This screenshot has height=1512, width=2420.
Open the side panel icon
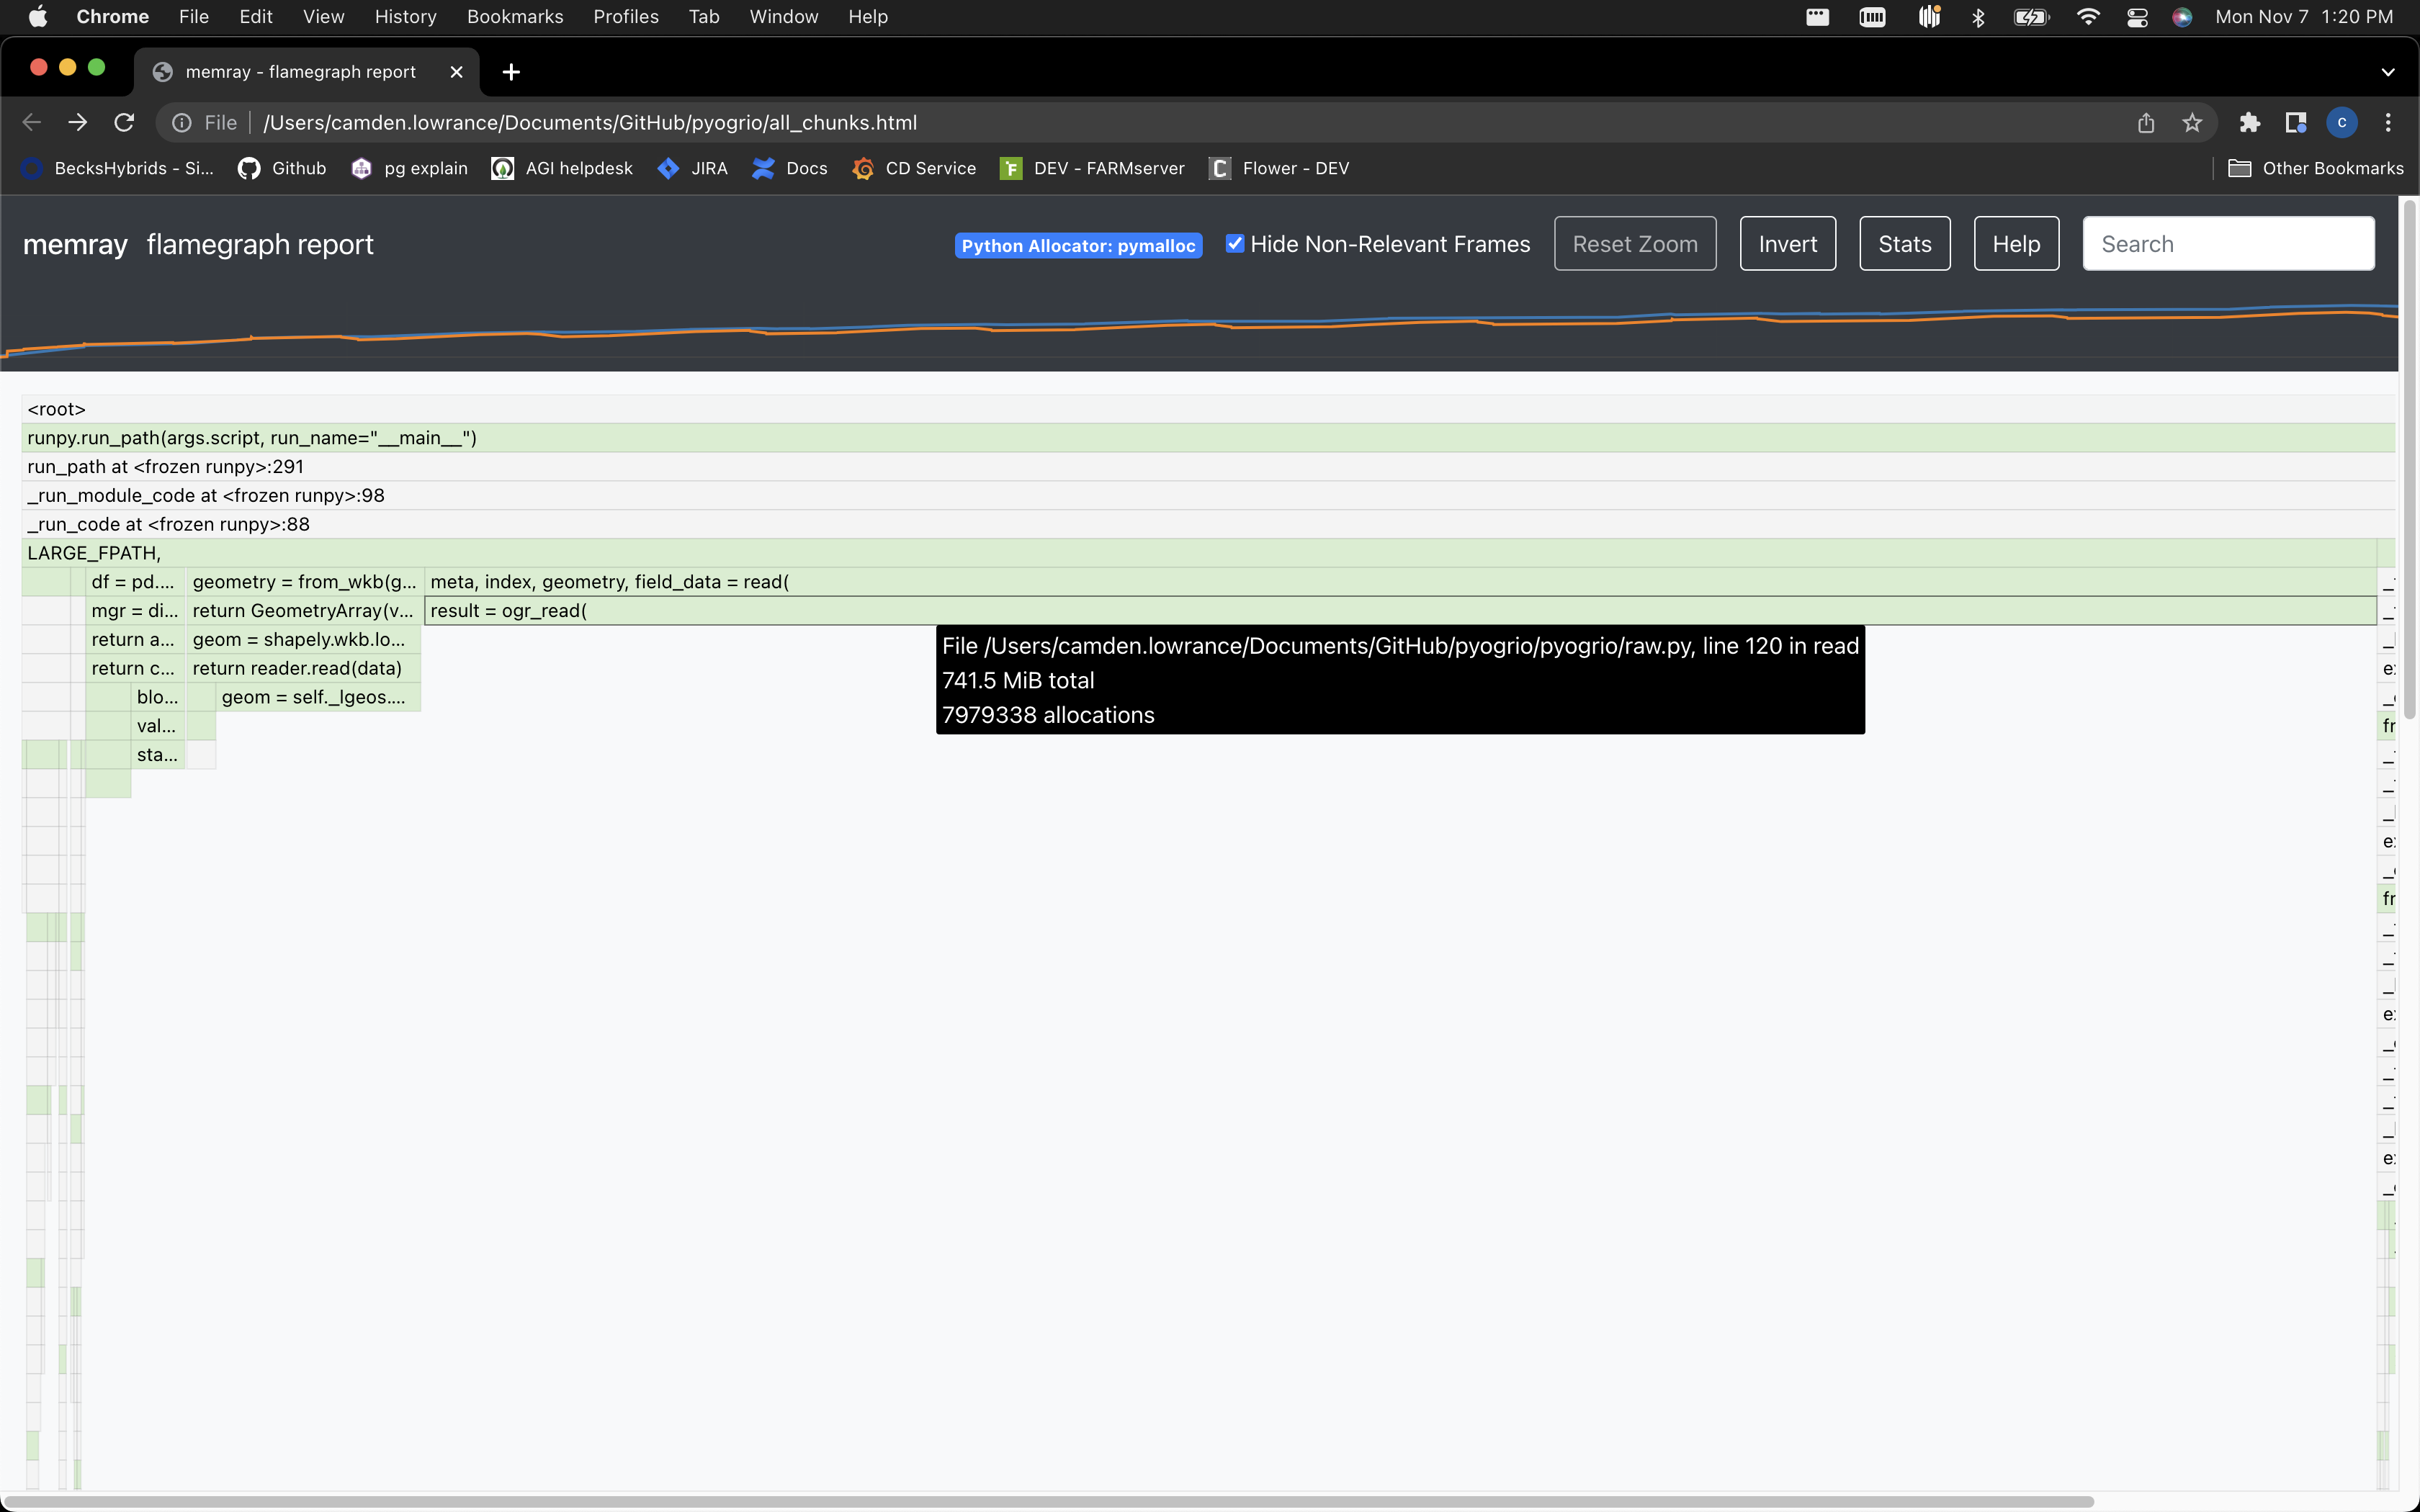(x=2296, y=122)
